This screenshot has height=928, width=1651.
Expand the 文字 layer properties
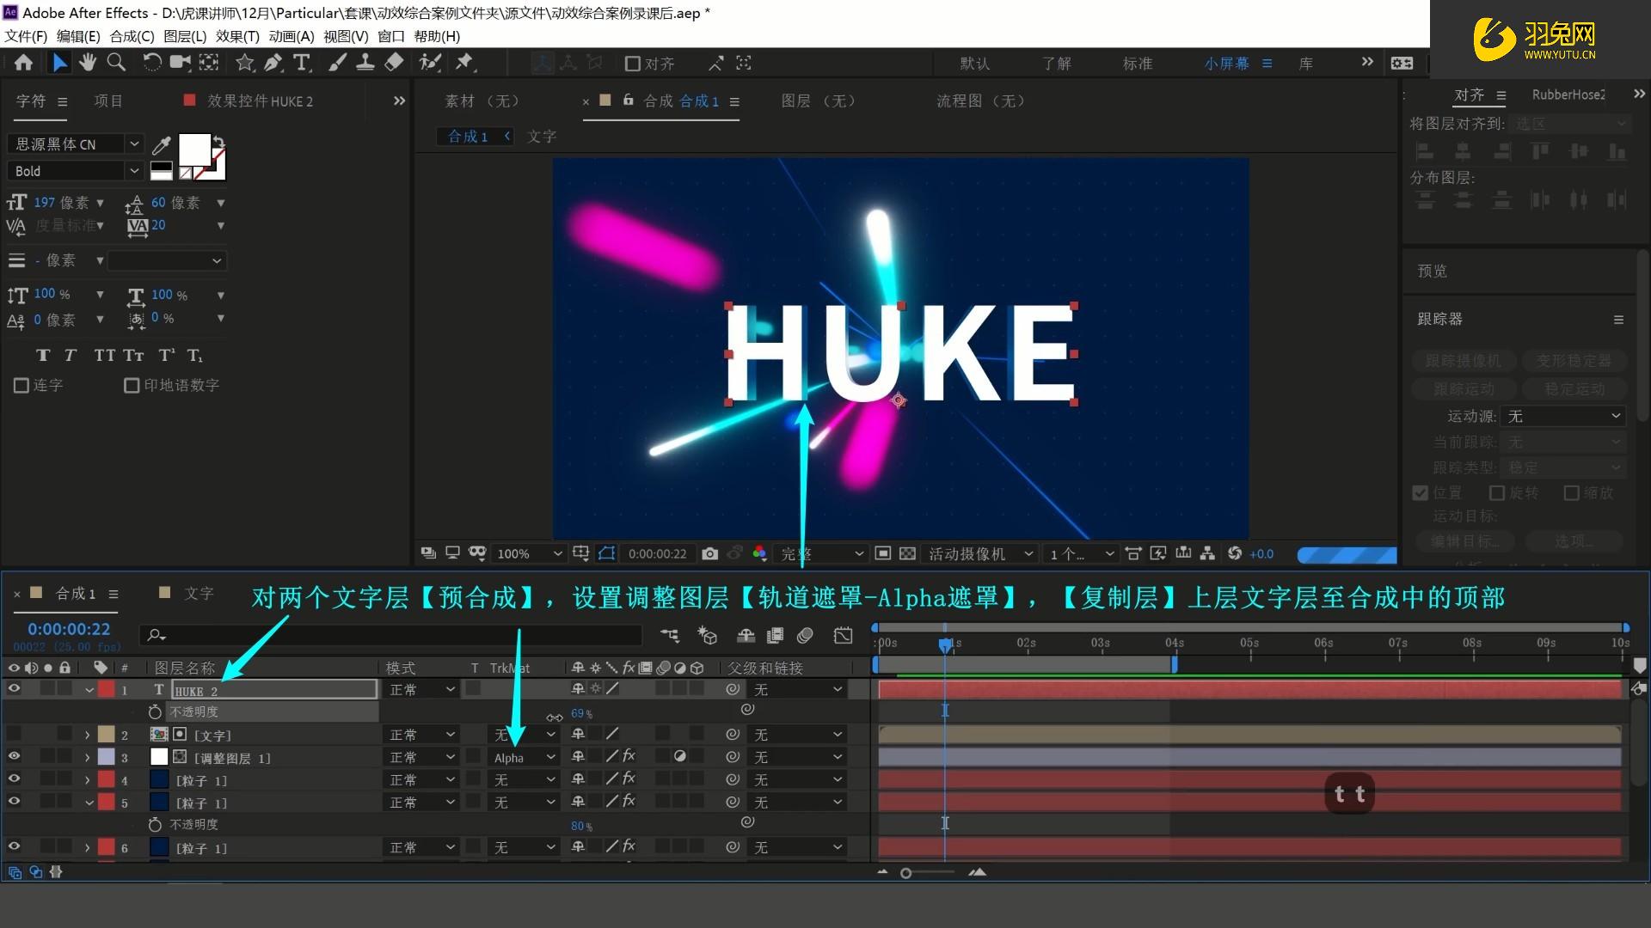pos(87,735)
